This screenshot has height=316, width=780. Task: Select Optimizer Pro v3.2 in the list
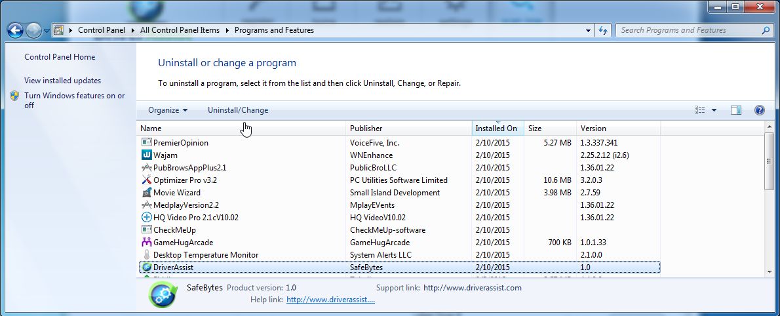click(x=185, y=180)
